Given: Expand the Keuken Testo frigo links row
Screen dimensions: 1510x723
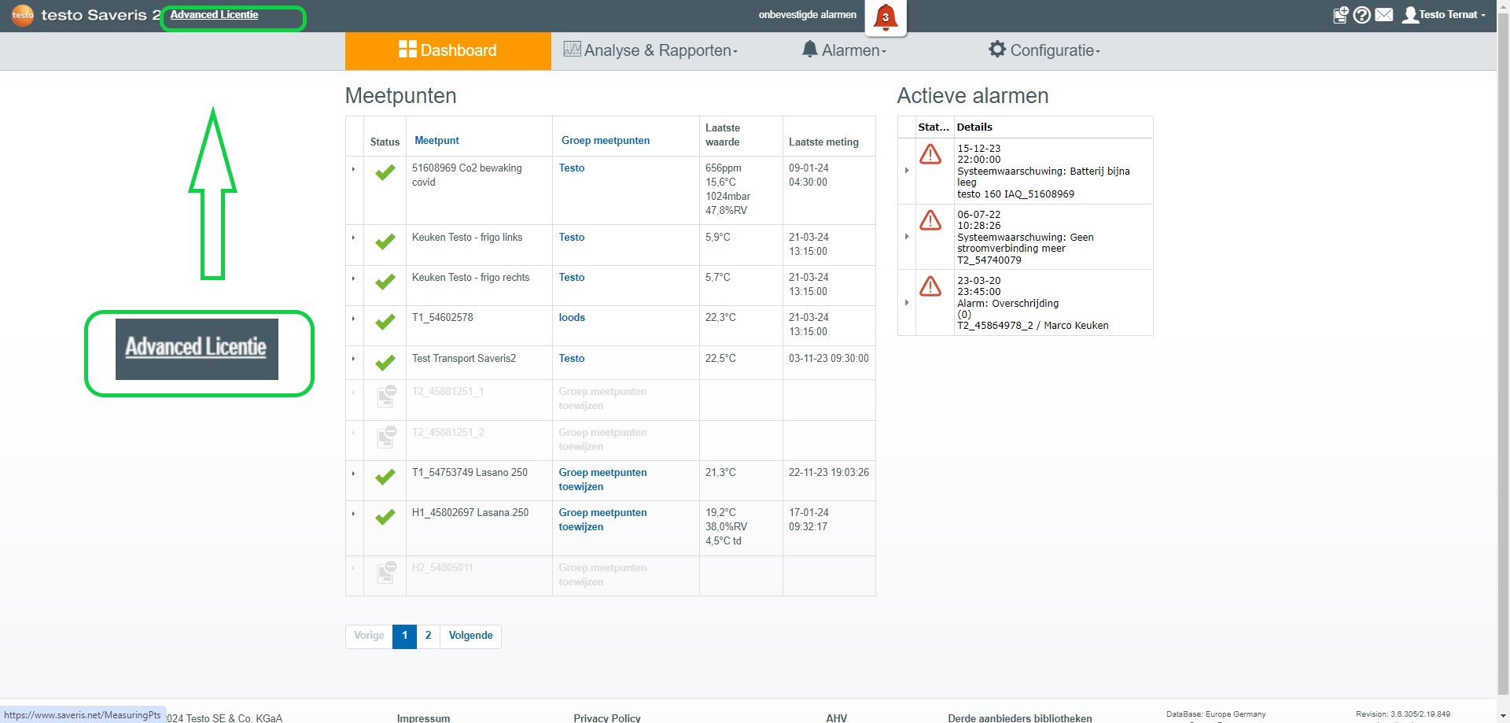Looking at the screenshot, I should click(x=354, y=238).
